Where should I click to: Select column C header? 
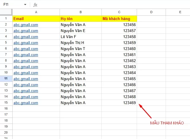point(119,12)
